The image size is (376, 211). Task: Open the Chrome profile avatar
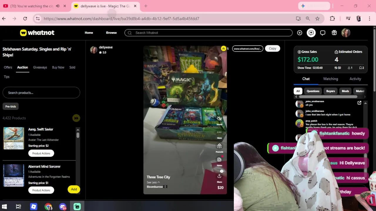(358, 18)
